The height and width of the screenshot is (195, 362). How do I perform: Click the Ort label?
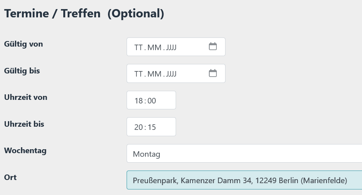point(10,177)
